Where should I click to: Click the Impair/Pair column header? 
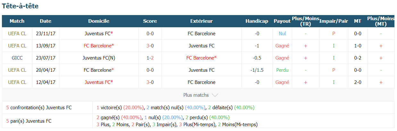pos(334,21)
